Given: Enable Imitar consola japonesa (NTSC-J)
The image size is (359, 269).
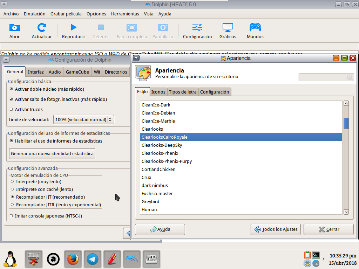Looking at the screenshot, I should (11, 216).
